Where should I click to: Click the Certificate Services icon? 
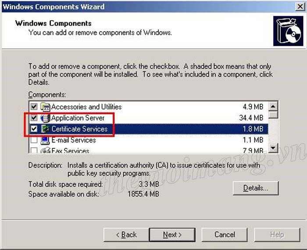[x=45, y=129]
